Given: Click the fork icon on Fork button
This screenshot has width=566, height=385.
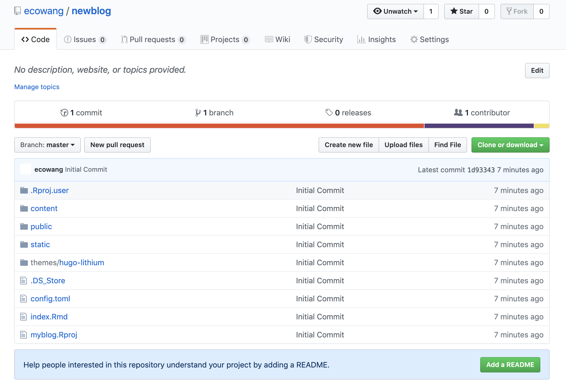Looking at the screenshot, I should coord(509,11).
